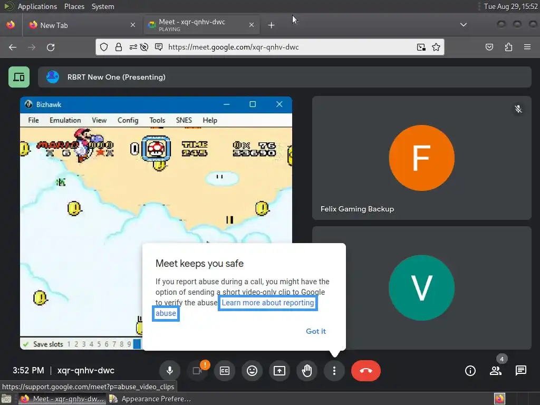The image size is (540, 405).
Task: Click the SNES menu in Bizhawk presentation
Action: (x=184, y=120)
